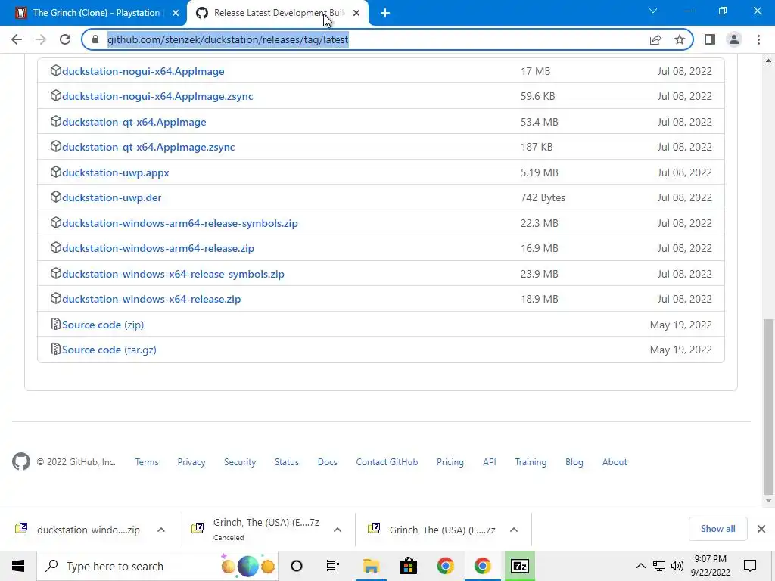The height and width of the screenshot is (581, 775).
Task: Download duckstation-windows-x64-release.zip
Action: click(151, 299)
